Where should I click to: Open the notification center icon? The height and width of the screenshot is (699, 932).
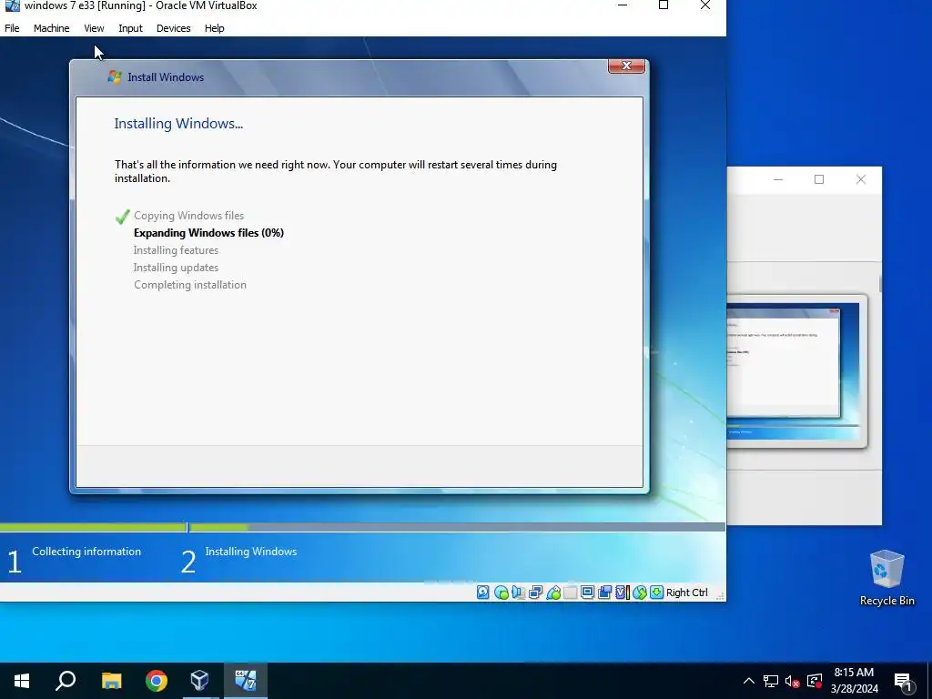point(904,683)
